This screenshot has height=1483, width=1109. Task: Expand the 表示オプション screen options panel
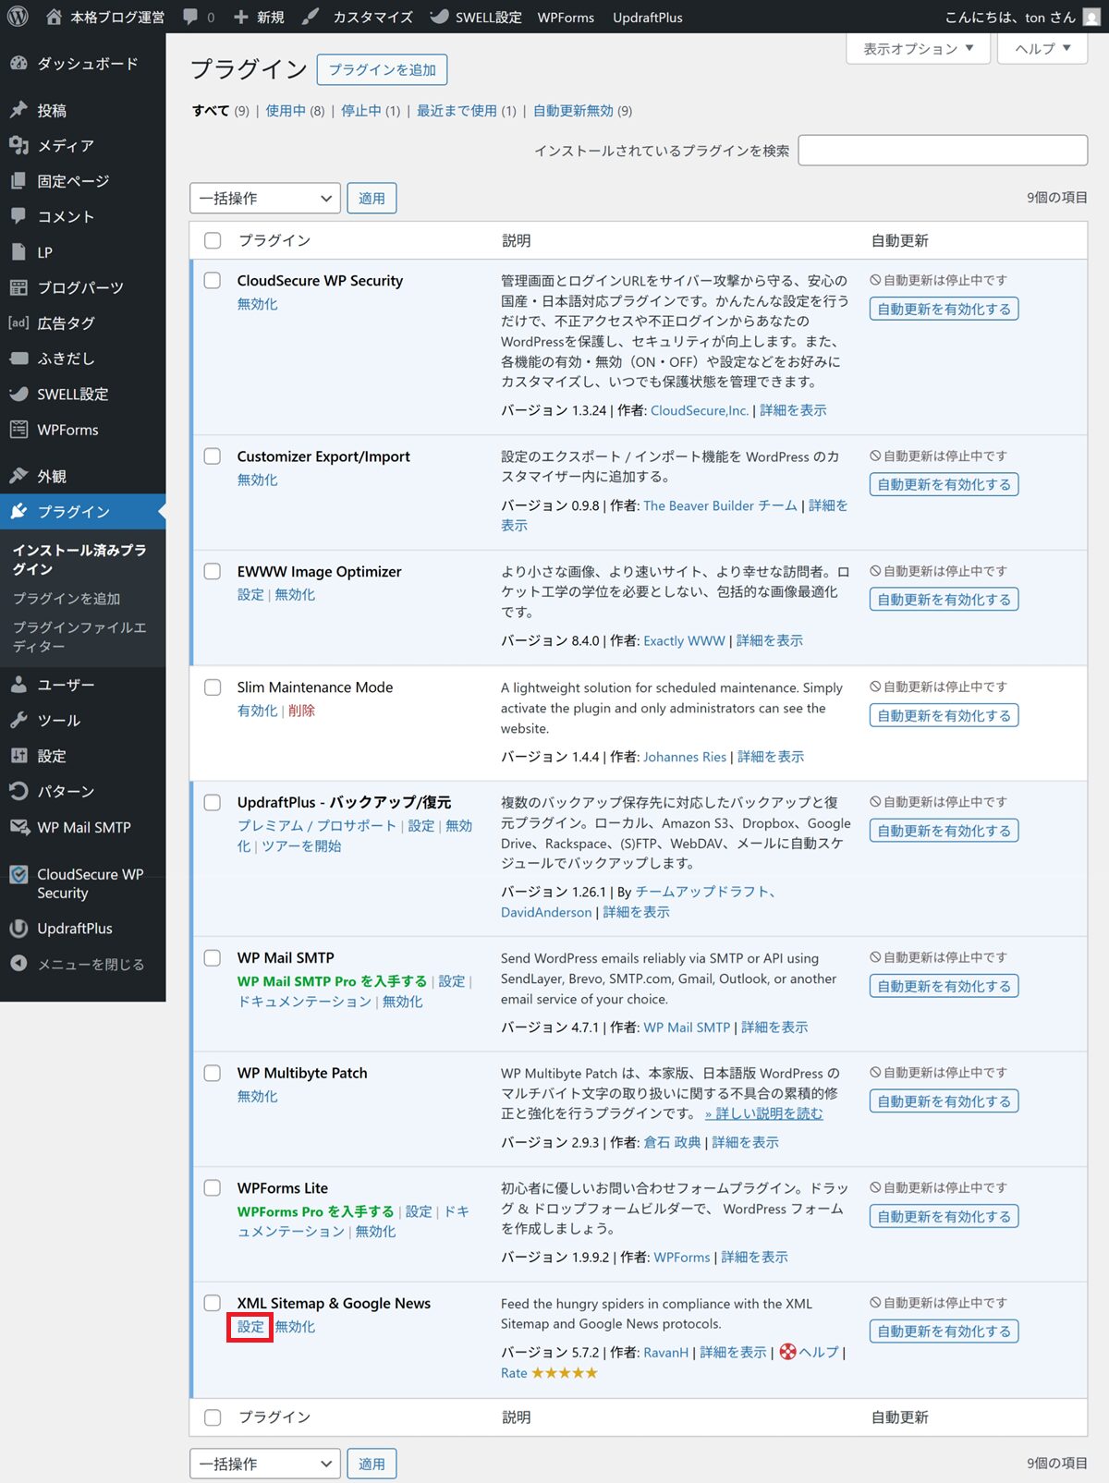pyautogui.click(x=918, y=49)
